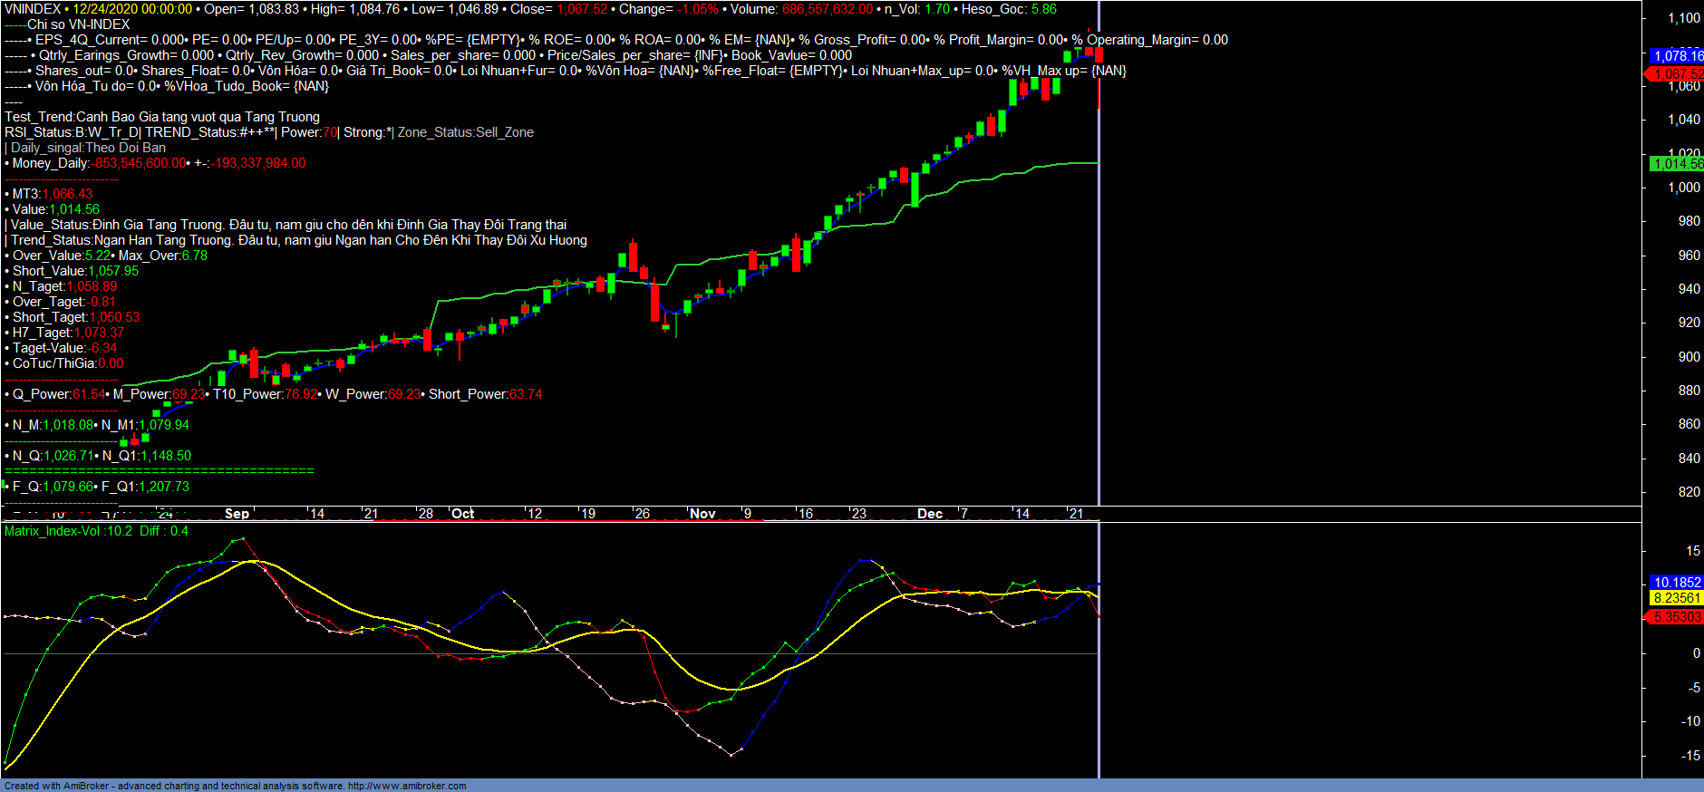1704x792 pixels.
Task: Select the Oct label on date axis
Action: pyautogui.click(x=462, y=514)
